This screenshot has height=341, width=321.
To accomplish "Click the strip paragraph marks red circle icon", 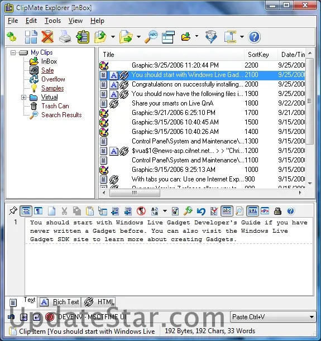I will tap(141, 211).
